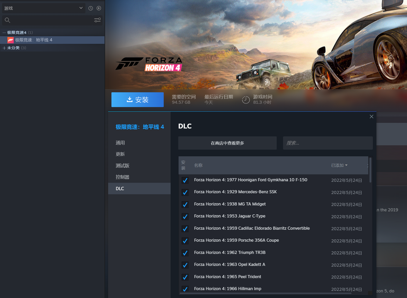Click 1977 Hoonigan Ford Gymkhana DLC name
Screen dimensions: 407x298
[x=251, y=180]
